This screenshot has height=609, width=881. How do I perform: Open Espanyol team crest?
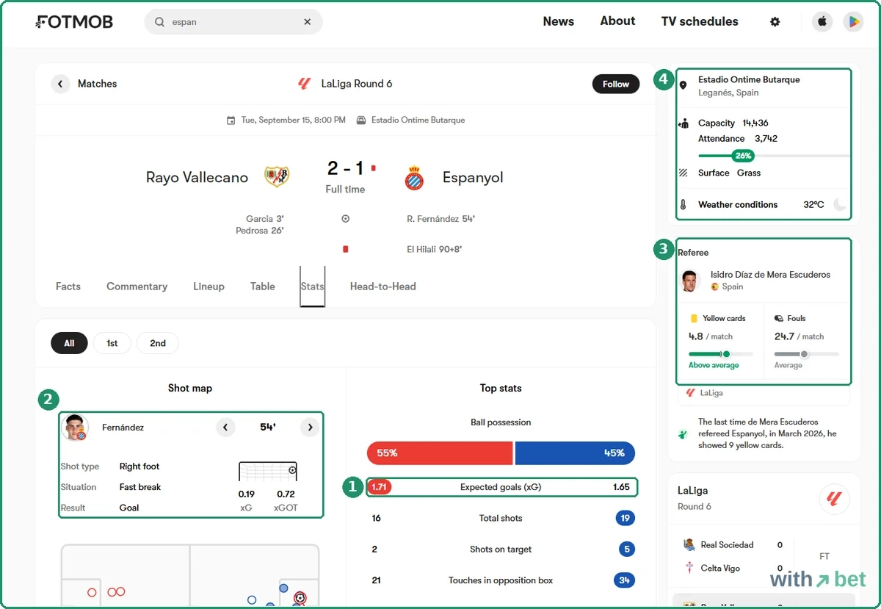415,178
